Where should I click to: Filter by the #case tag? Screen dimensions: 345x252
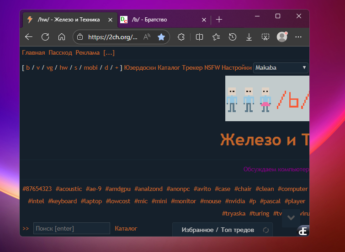(x=223, y=189)
